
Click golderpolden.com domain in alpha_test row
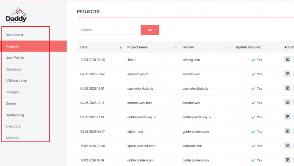pos(196,132)
